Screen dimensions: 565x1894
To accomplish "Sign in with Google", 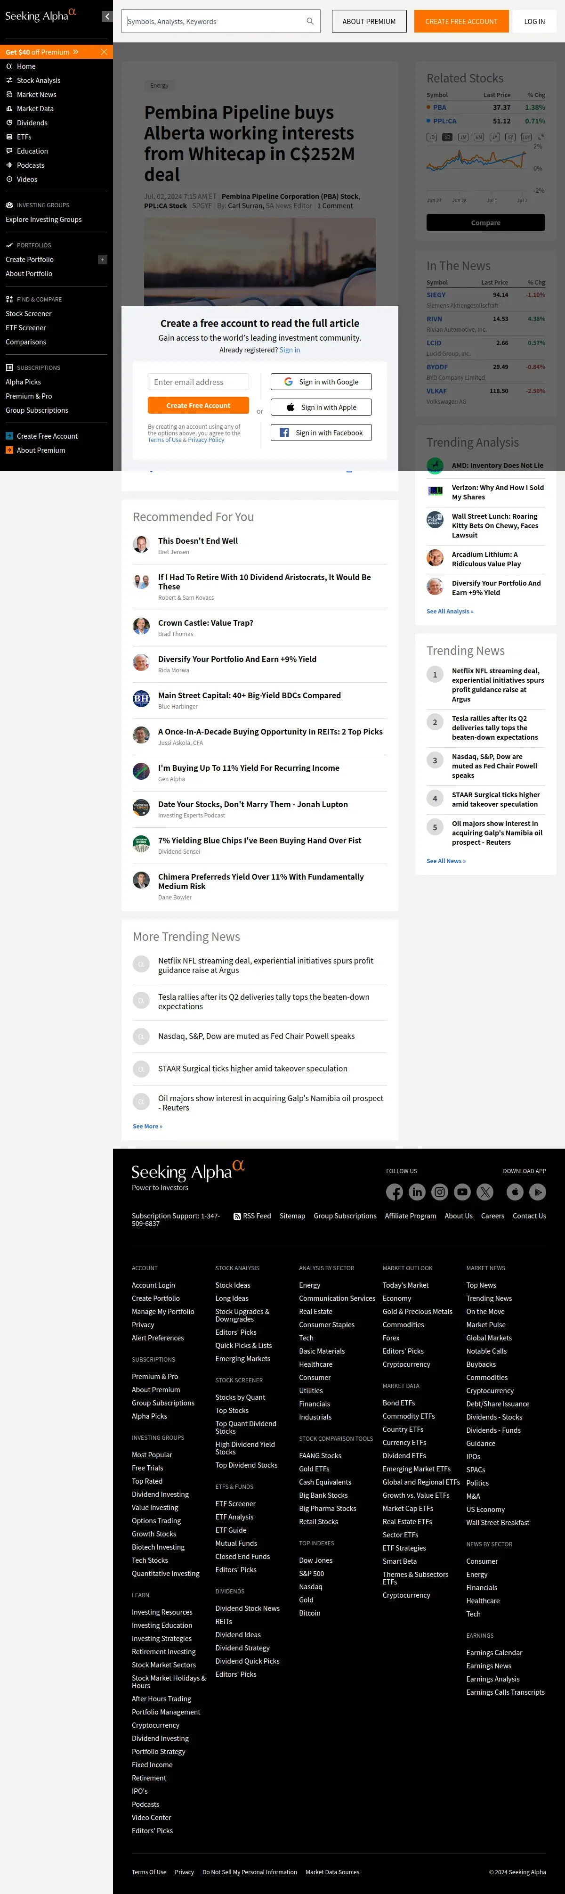I will click(321, 382).
